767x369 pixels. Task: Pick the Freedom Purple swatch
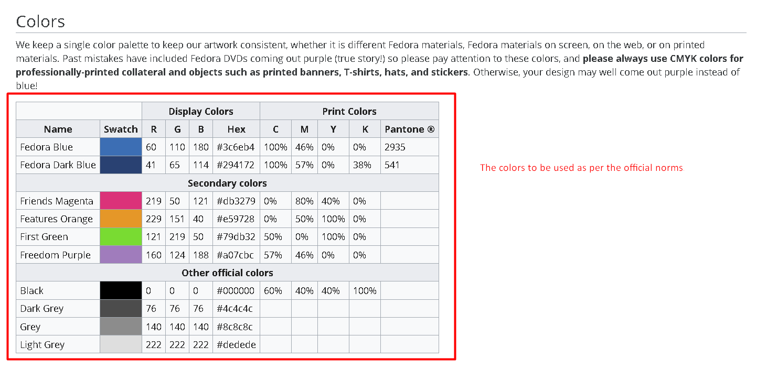point(121,255)
